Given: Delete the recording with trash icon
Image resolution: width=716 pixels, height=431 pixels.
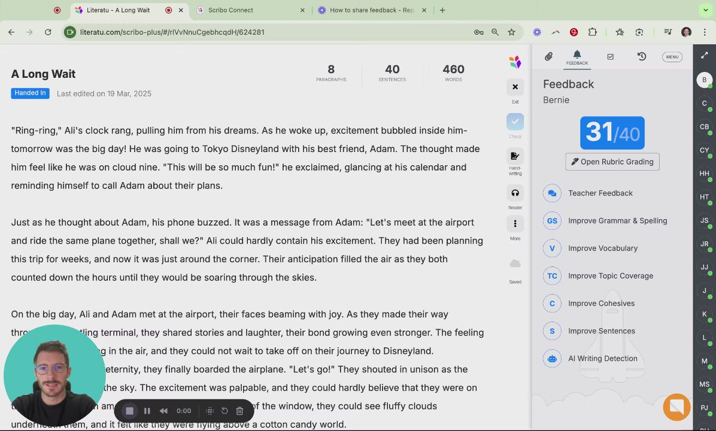Looking at the screenshot, I should [x=239, y=411].
